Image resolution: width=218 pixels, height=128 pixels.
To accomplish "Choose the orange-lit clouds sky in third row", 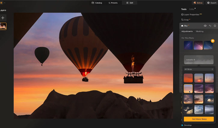I will click(199, 99).
